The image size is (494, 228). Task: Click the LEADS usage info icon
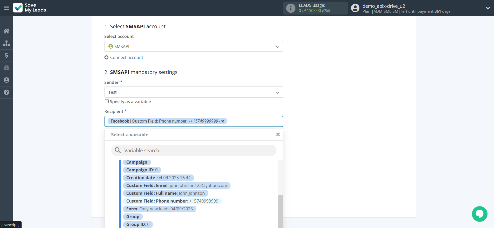click(x=291, y=8)
